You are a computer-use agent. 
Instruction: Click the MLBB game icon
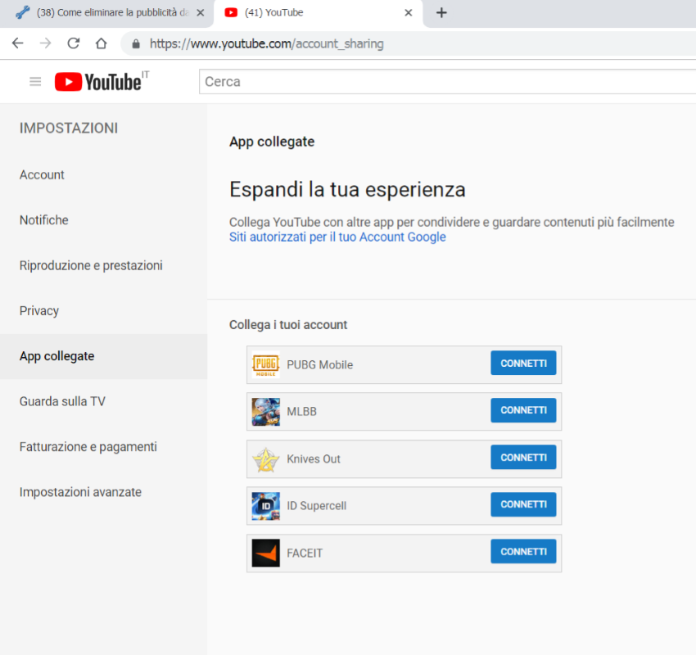[266, 412]
